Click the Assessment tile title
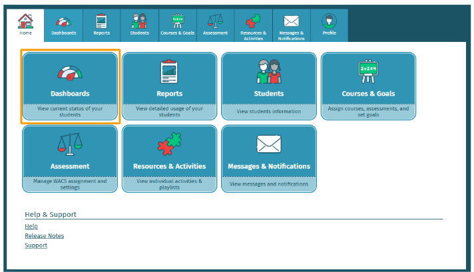 tap(70, 166)
